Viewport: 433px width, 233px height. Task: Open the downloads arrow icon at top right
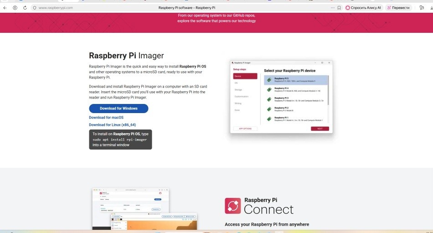431,8
